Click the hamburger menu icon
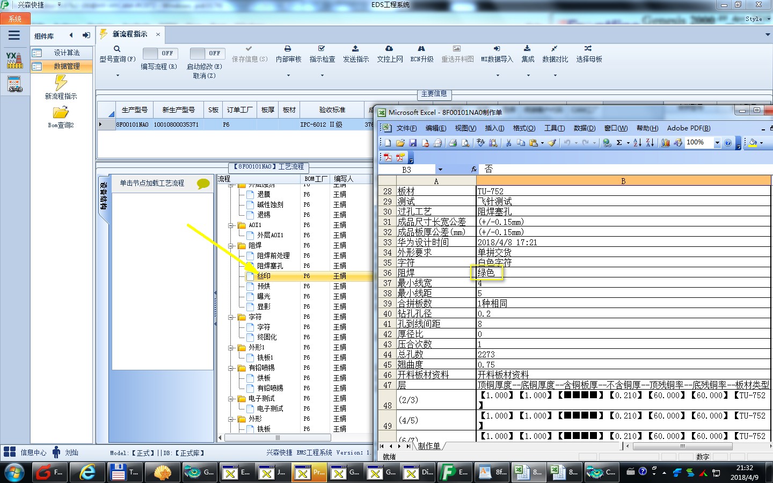Image resolution: width=773 pixels, height=483 pixels. click(14, 35)
